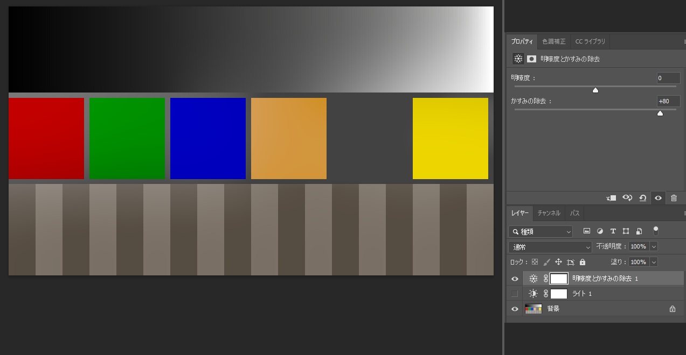This screenshot has width=686, height=355.
Task: Expand the 塗り fill slider arrow
Action: [654, 262]
